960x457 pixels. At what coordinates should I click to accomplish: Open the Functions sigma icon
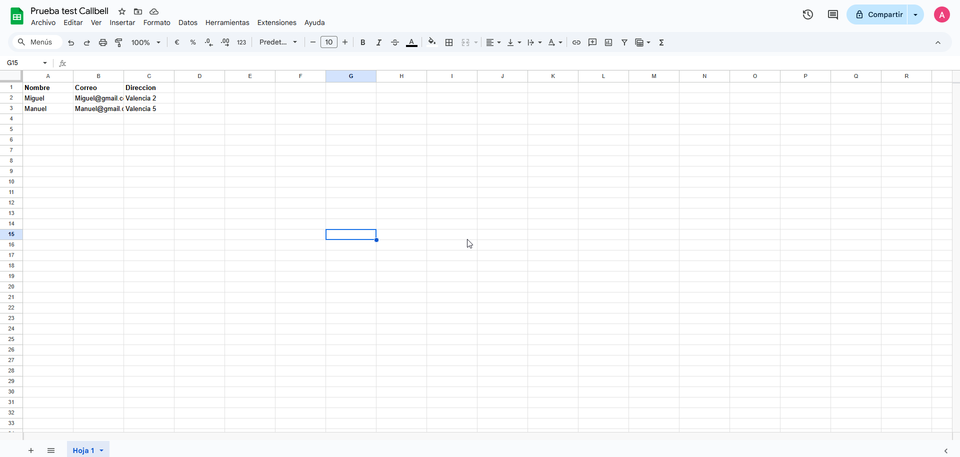tap(661, 42)
